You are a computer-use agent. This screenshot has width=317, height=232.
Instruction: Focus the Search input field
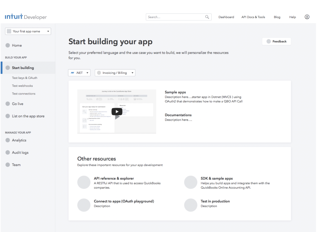[179, 17]
